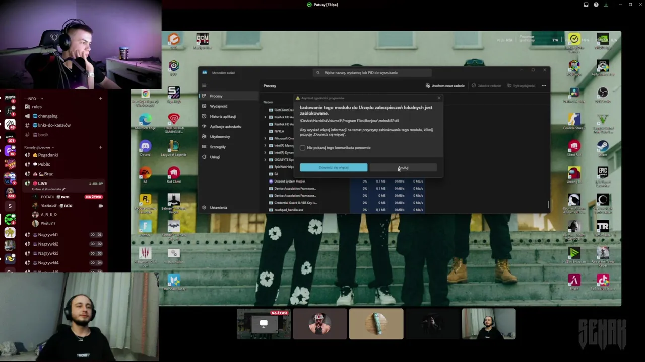Open Discord help icon in title bar
The width and height of the screenshot is (645, 362).
596,5
